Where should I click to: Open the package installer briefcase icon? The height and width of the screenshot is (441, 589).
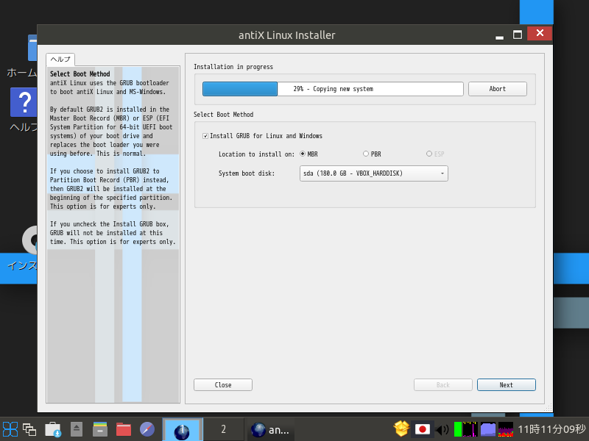pyautogui.click(x=53, y=429)
